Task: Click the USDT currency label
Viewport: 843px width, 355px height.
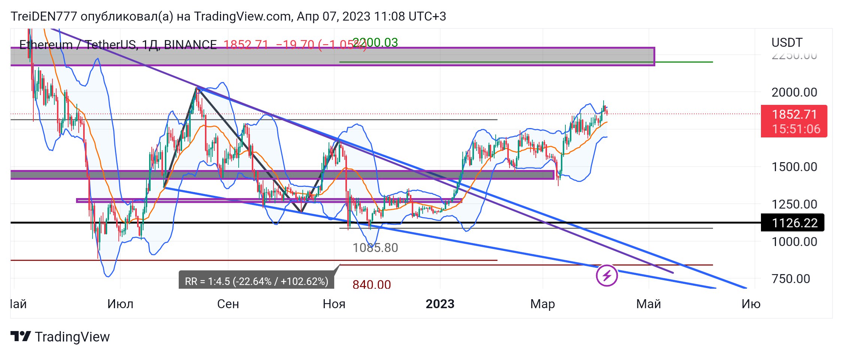Action: pos(787,43)
